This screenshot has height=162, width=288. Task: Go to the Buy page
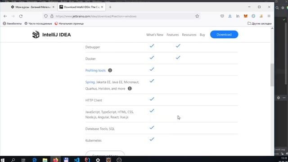pos(202,35)
